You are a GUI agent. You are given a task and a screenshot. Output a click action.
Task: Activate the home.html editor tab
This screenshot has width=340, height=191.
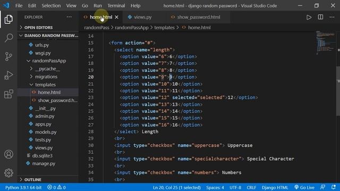click(x=101, y=17)
